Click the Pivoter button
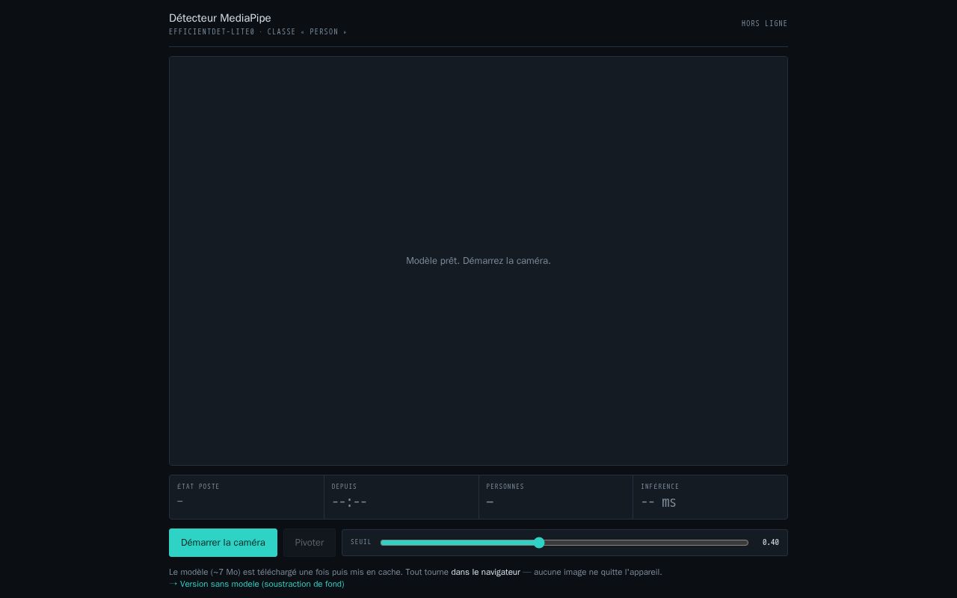The image size is (957, 598). pyautogui.click(x=310, y=543)
